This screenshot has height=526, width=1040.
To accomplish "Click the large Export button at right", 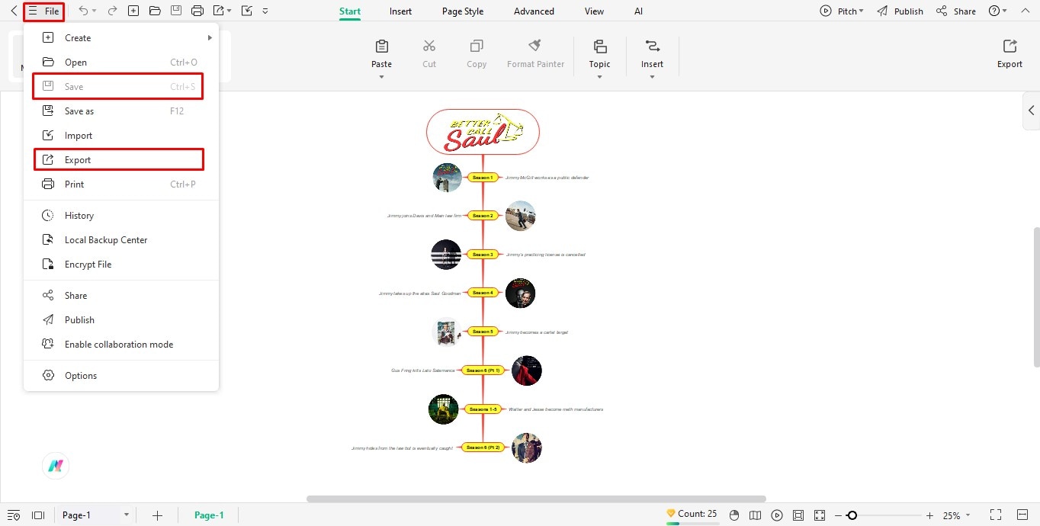I will [1010, 53].
